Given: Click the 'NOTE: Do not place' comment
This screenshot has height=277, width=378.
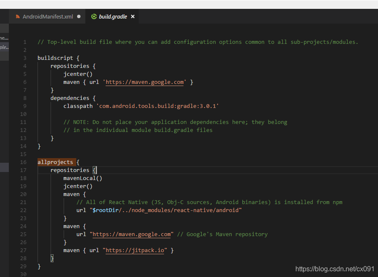Looking at the screenshot, I should pyautogui.click(x=175, y=122).
